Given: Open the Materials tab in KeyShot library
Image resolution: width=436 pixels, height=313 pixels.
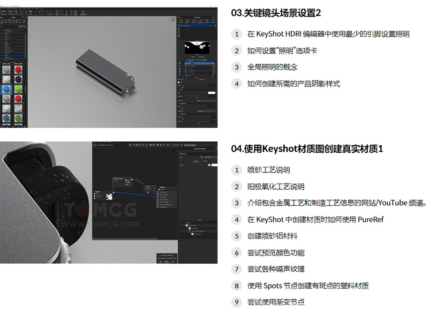Looking at the screenshot, I should [x=2, y=21].
